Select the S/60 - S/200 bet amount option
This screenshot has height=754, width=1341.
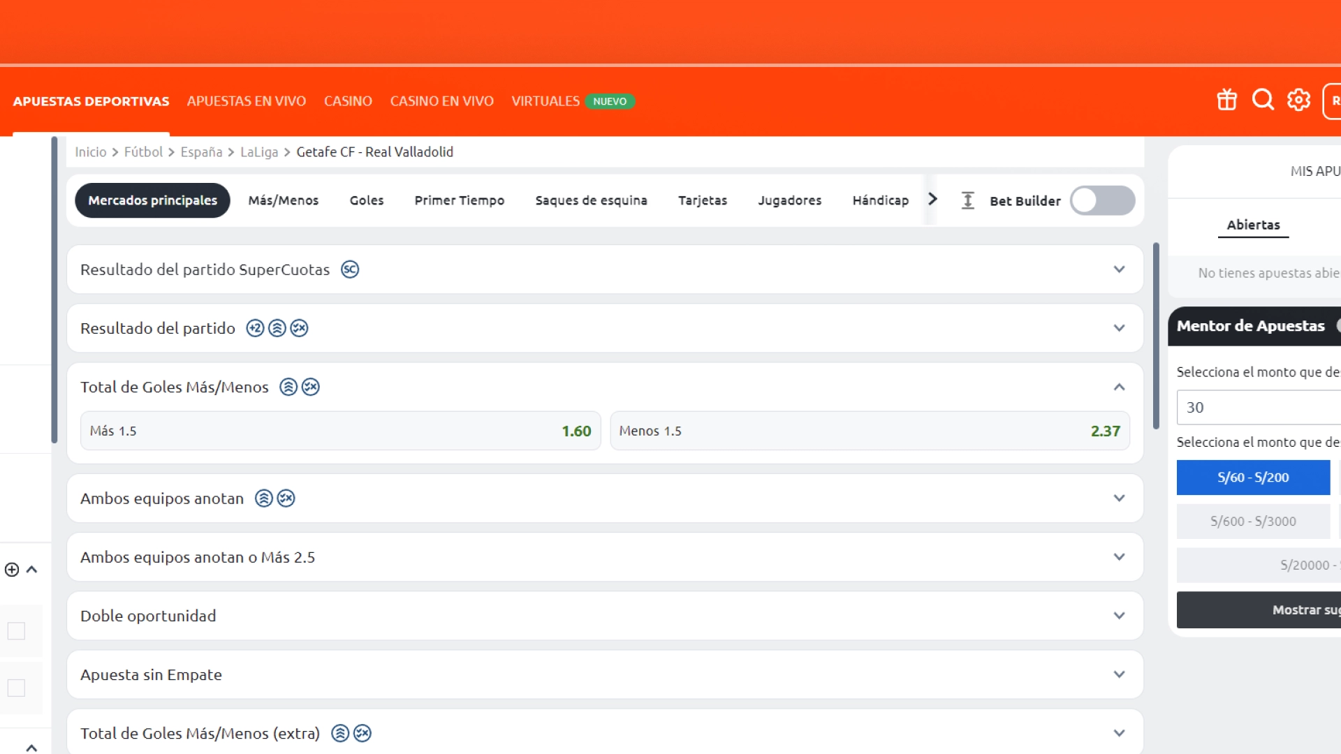click(x=1254, y=477)
